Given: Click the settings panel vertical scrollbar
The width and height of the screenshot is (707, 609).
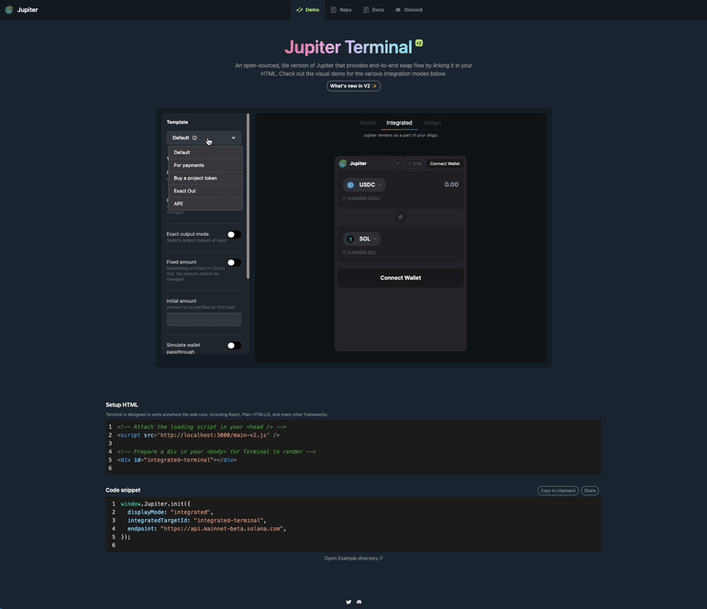Looking at the screenshot, I should (248, 196).
